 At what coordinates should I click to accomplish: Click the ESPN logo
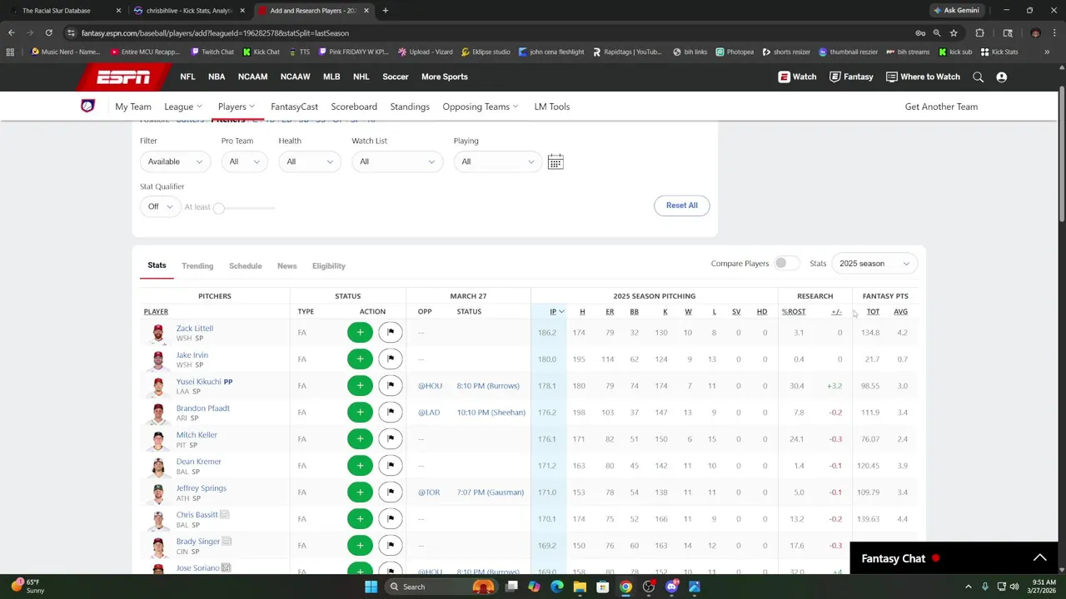click(x=123, y=77)
